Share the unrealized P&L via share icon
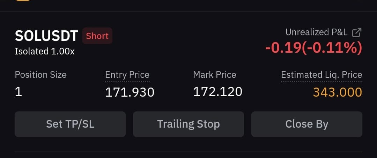This screenshot has width=377, height=158. click(x=356, y=32)
